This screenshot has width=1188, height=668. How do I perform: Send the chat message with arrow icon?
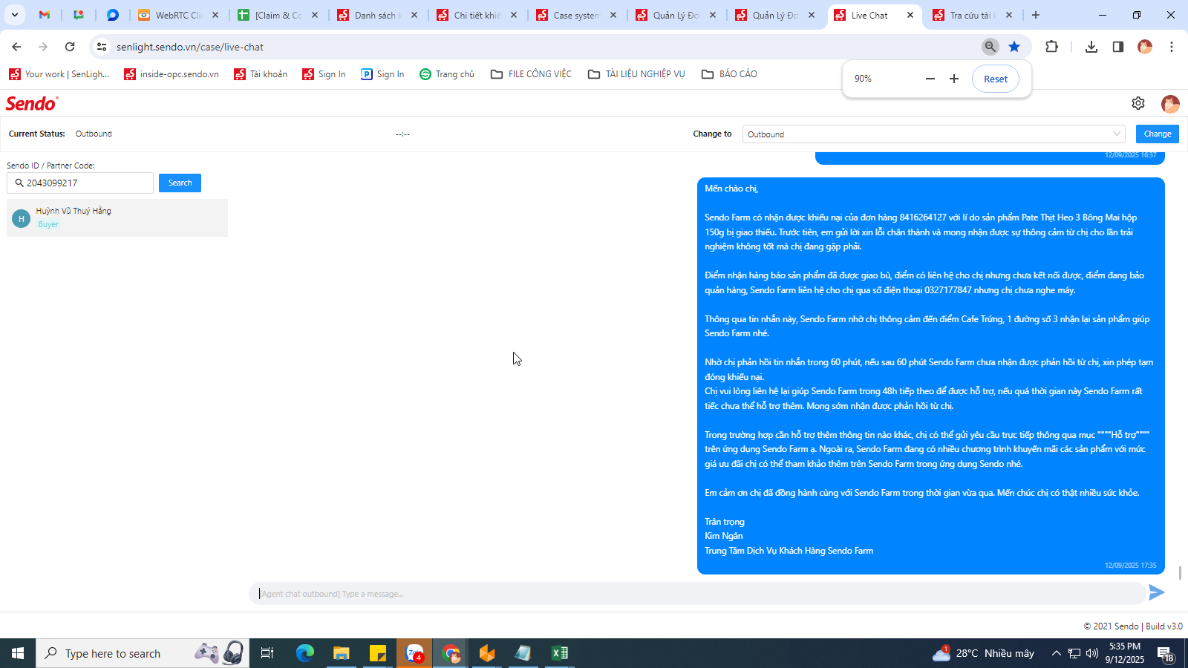coord(1156,592)
